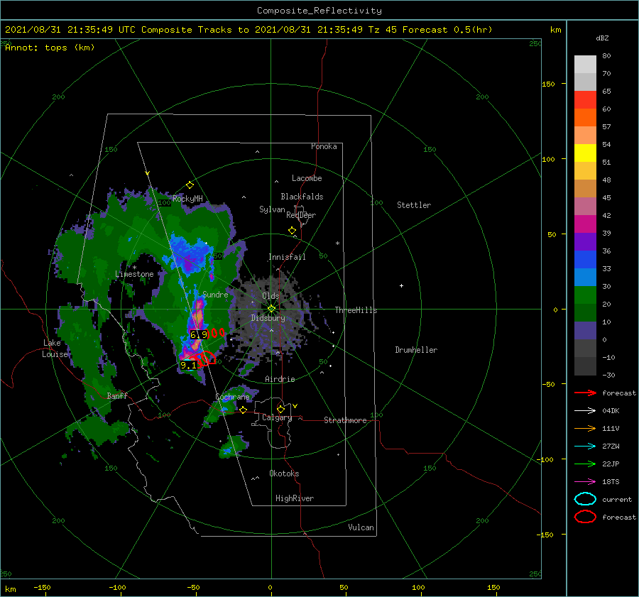Image resolution: width=639 pixels, height=597 pixels.
Task: Click the yellow Y marker right of Calgary diamond
Action: [295, 406]
